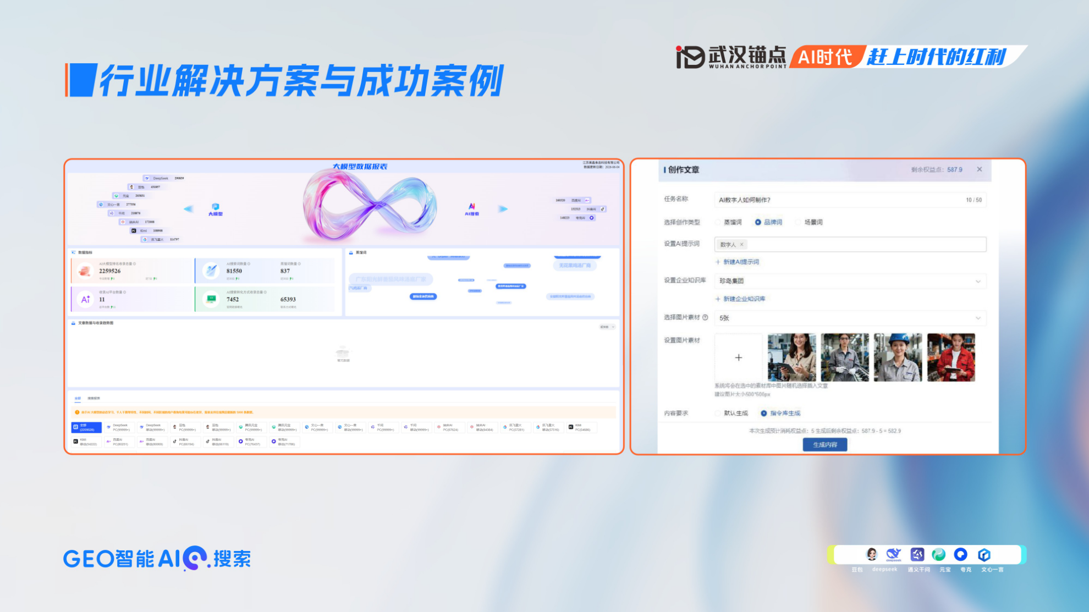
Task: Click the task name input field
Action: point(850,200)
